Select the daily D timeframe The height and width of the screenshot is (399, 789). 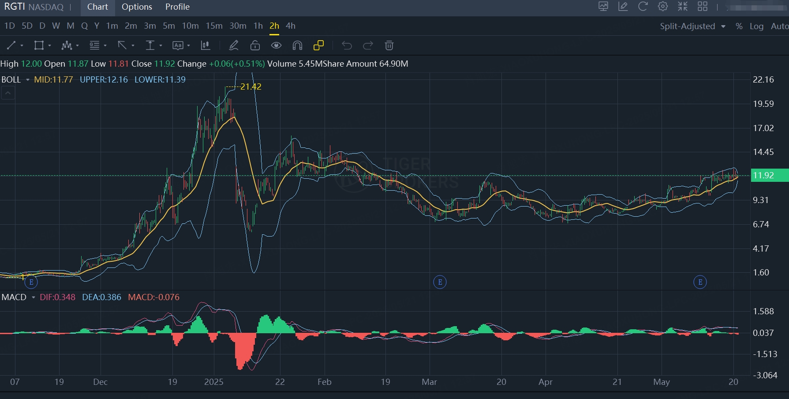(42, 26)
